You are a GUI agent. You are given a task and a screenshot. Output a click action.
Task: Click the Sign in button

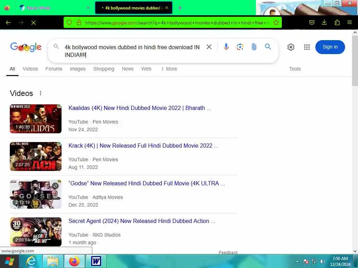click(x=330, y=47)
